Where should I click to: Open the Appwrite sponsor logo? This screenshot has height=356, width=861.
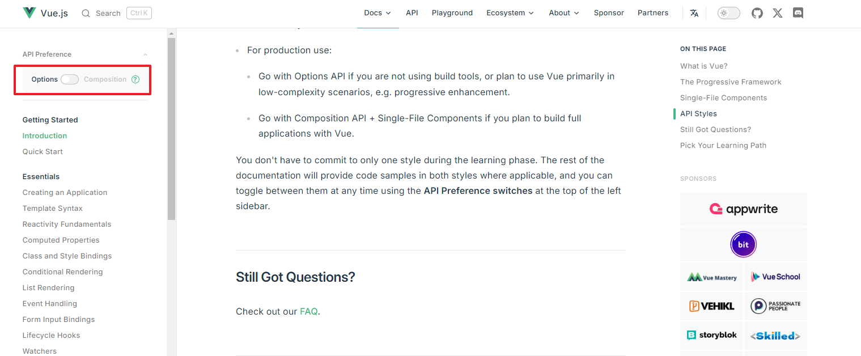(x=743, y=209)
